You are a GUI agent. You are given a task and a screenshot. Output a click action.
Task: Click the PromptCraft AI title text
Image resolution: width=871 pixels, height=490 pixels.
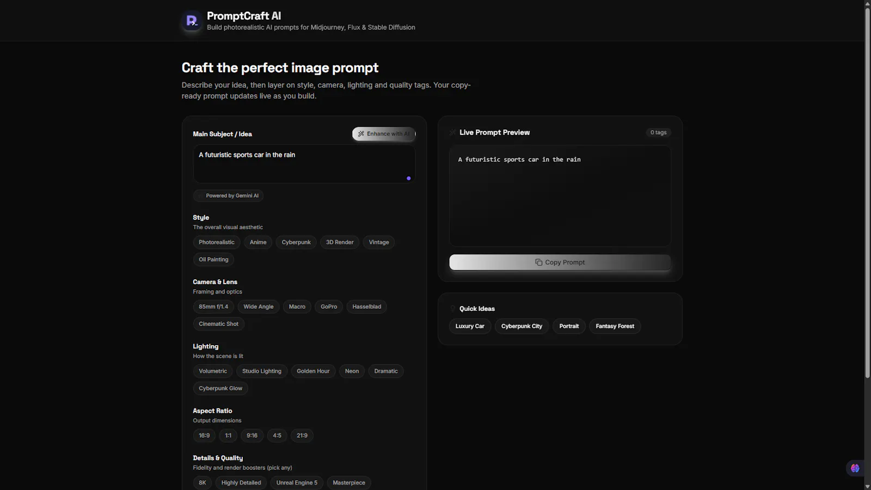point(244,16)
